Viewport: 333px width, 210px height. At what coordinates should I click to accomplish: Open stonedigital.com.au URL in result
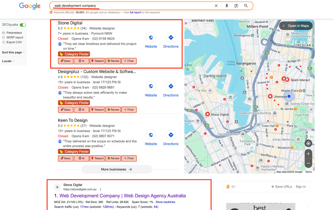[x=80, y=189]
